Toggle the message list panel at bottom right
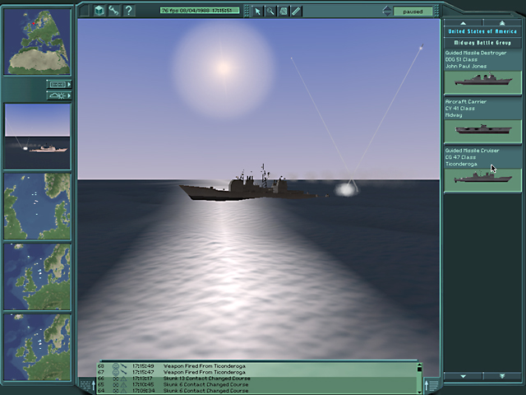The width and height of the screenshot is (526, 395). (x=433, y=384)
